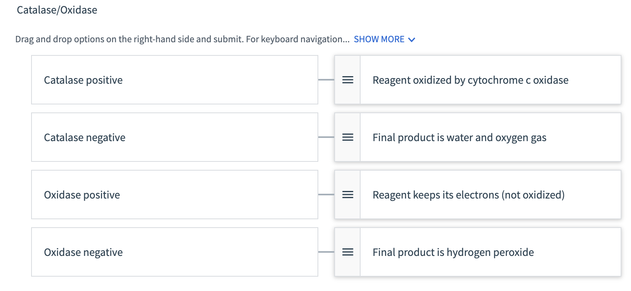The height and width of the screenshot is (291, 631).
Task: Click connector line beside Oxidase positive
Action: click(326, 195)
